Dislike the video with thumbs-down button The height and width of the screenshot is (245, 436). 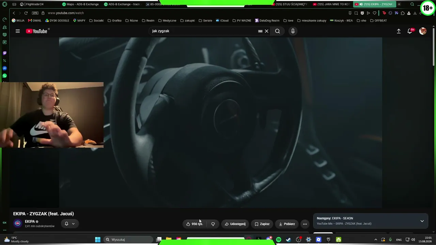213,224
